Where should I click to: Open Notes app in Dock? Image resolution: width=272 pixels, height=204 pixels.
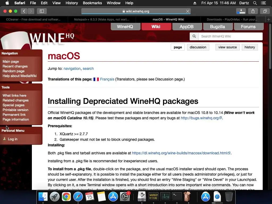101,197
